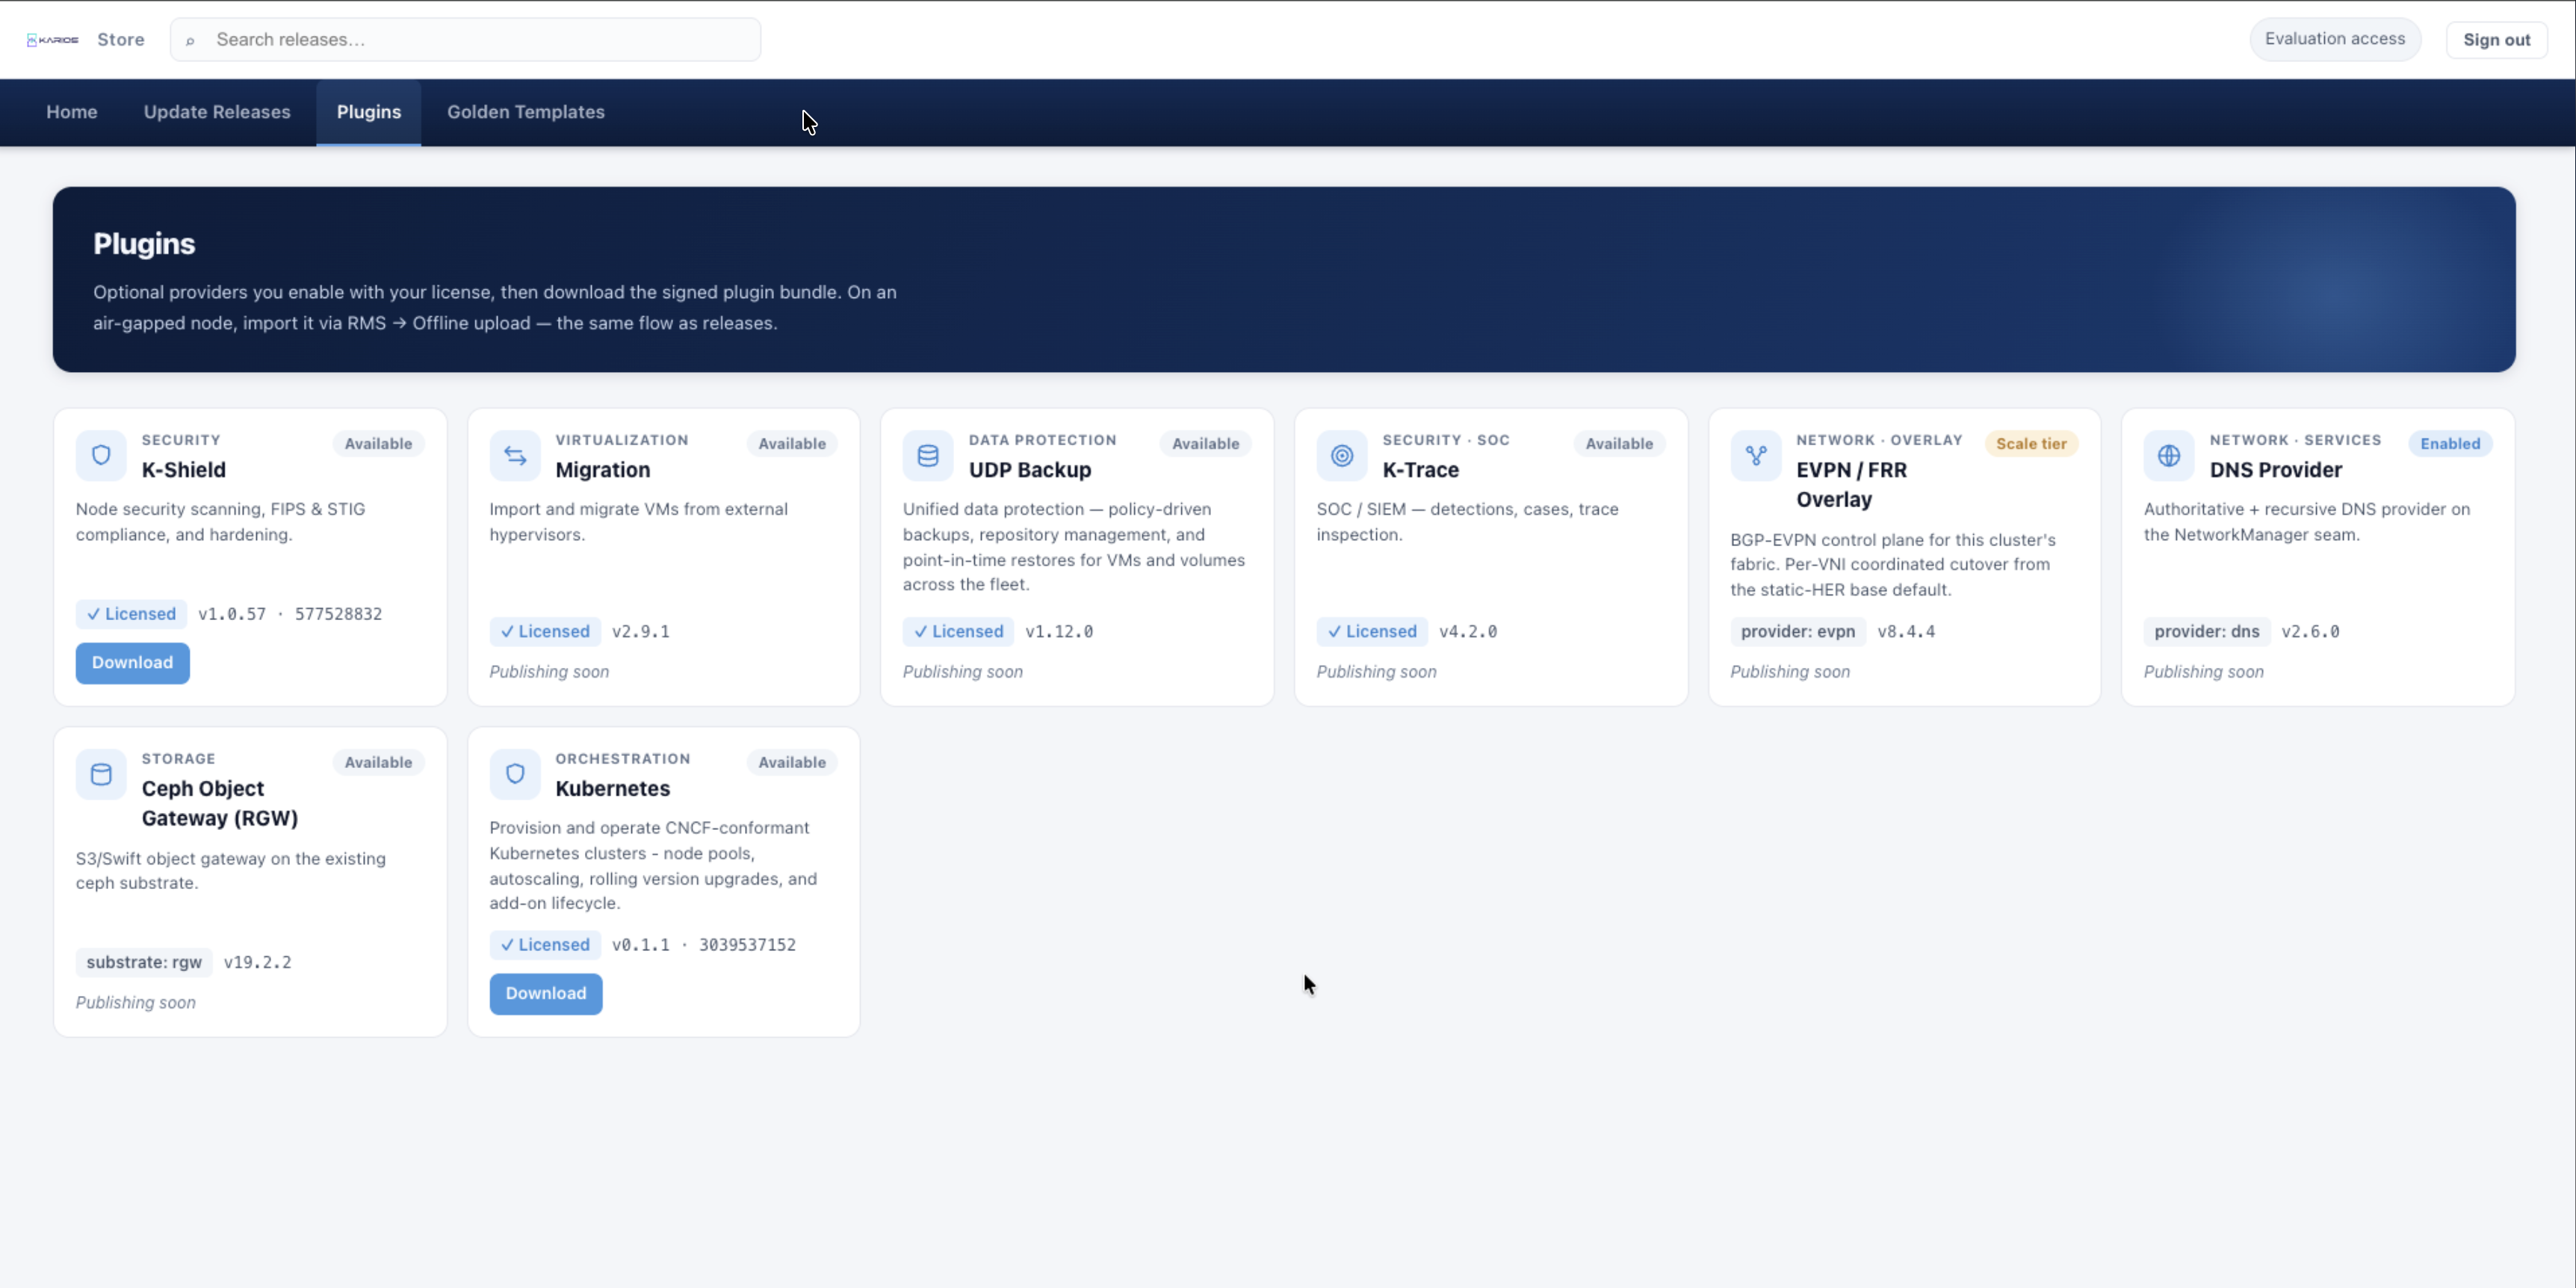Click the EVPN / FRR Overlay branch icon
Screen dimensions: 2576x1288
(1756, 456)
